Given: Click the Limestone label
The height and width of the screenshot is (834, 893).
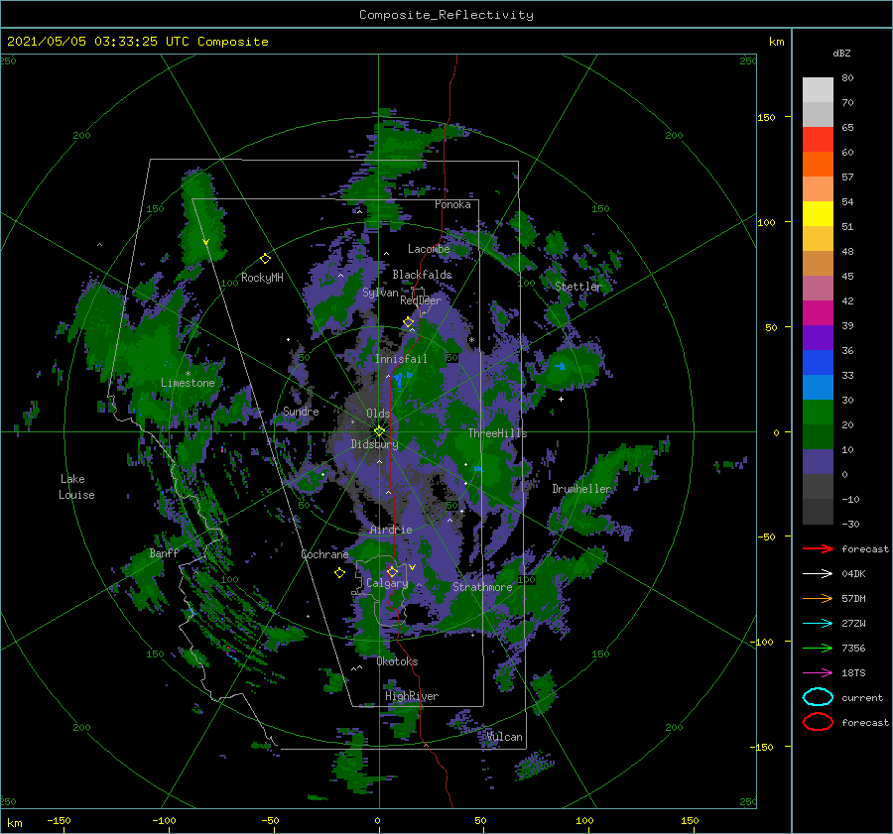Looking at the screenshot, I should [x=188, y=383].
